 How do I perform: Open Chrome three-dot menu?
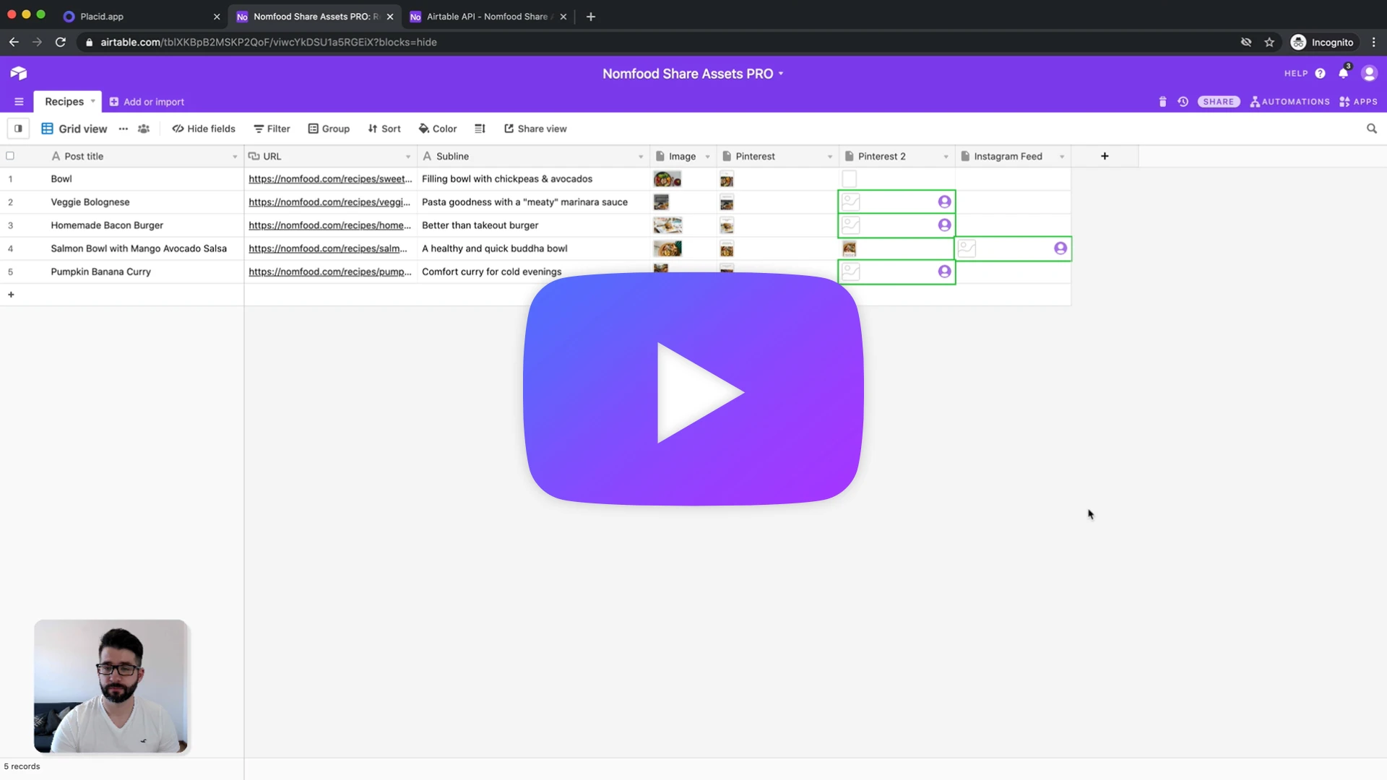click(1373, 43)
